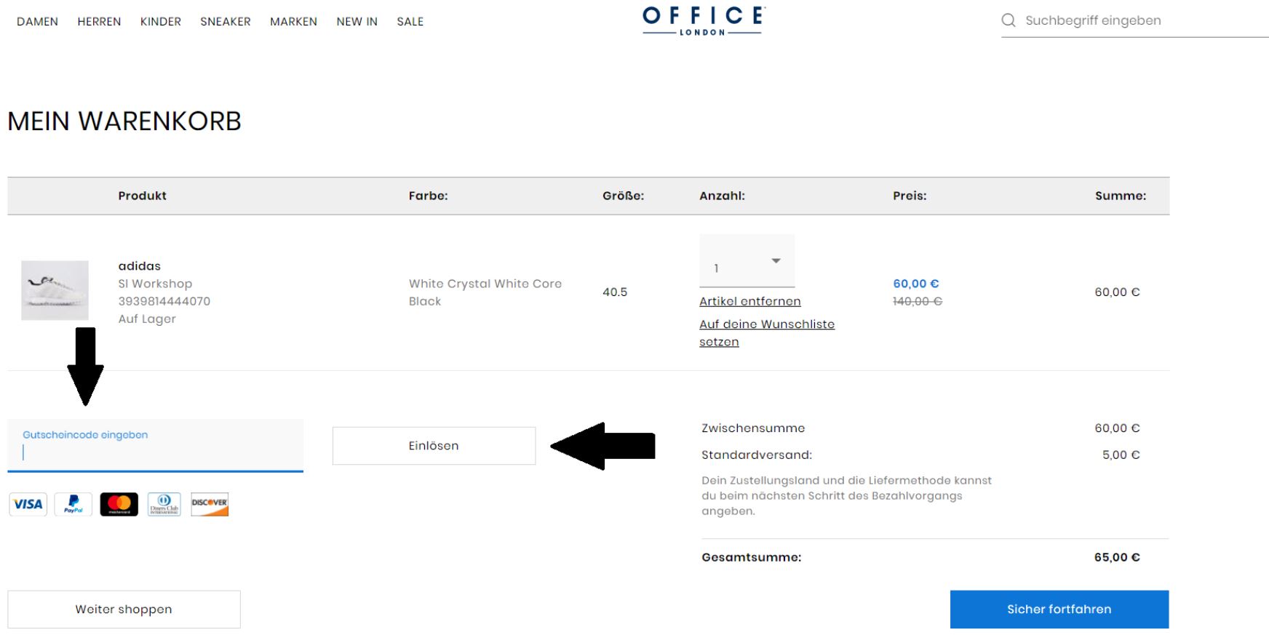Viewport: 1269px width, 635px height.
Task: Open the SALE menu
Action: 410,22
